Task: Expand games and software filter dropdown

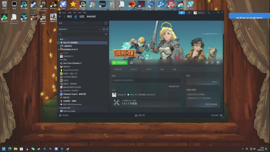Action: point(80,29)
